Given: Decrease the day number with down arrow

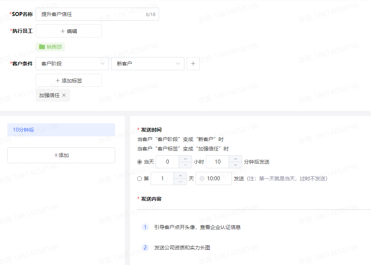Looking at the screenshot, I should 180,182.
